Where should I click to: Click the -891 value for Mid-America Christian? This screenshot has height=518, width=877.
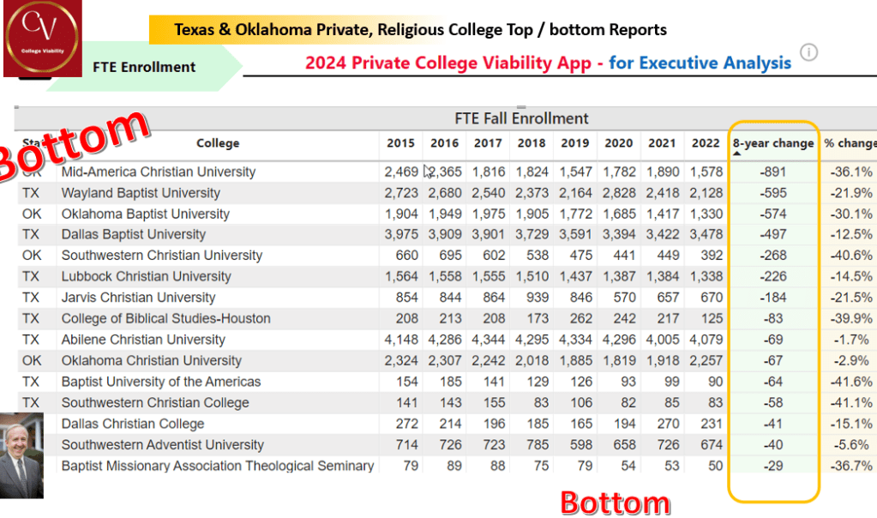772,172
